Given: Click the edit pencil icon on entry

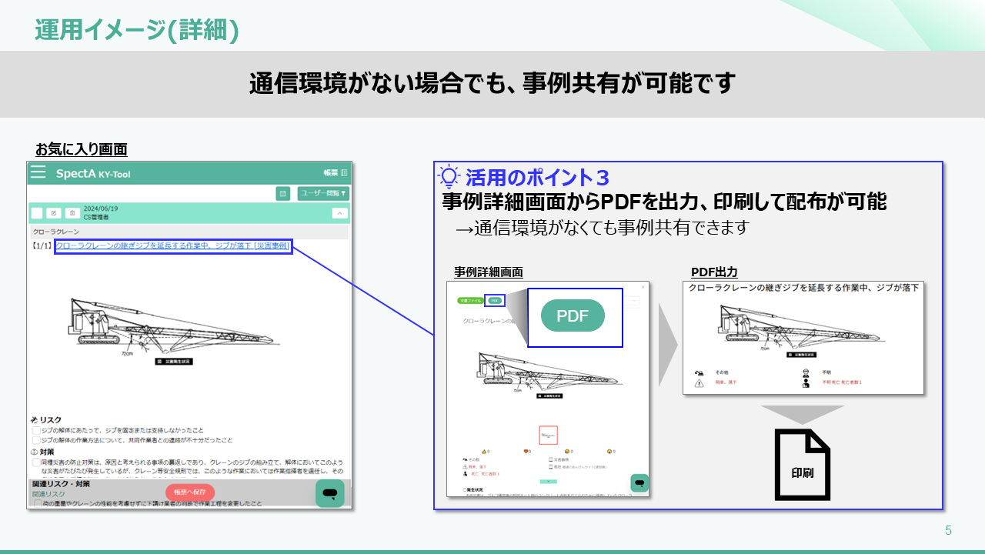Looking at the screenshot, I should (53, 213).
